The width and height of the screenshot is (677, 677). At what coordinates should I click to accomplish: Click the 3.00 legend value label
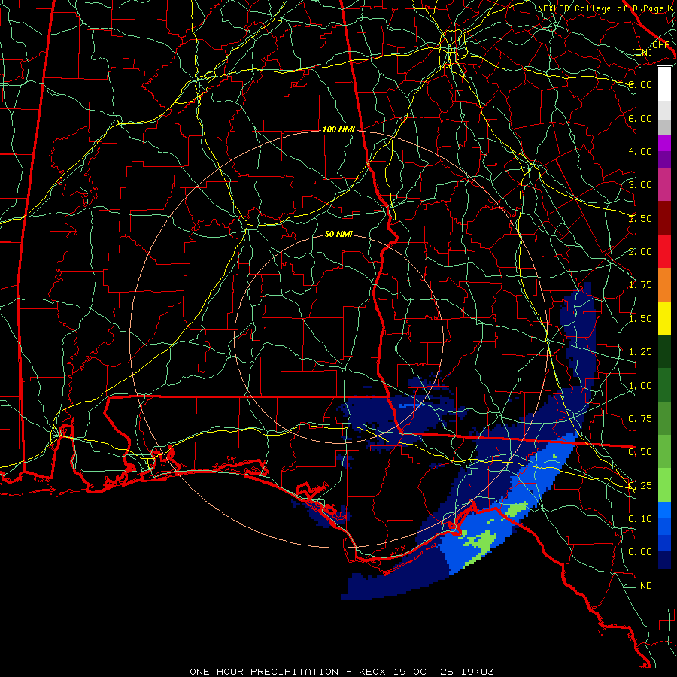pyautogui.click(x=640, y=185)
